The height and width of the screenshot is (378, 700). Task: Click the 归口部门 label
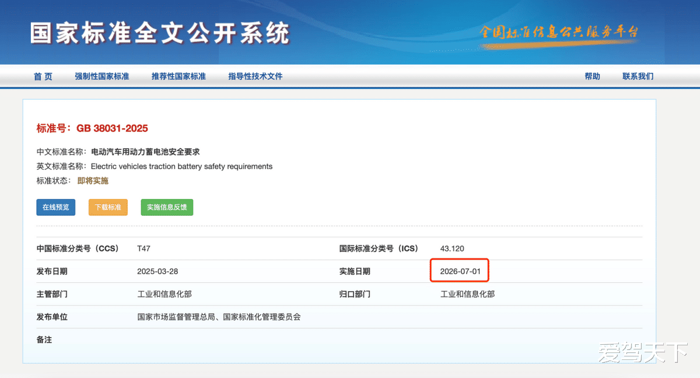pyautogui.click(x=355, y=294)
